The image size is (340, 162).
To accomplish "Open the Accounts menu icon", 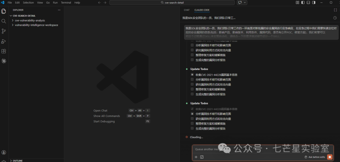I will (4, 153).
